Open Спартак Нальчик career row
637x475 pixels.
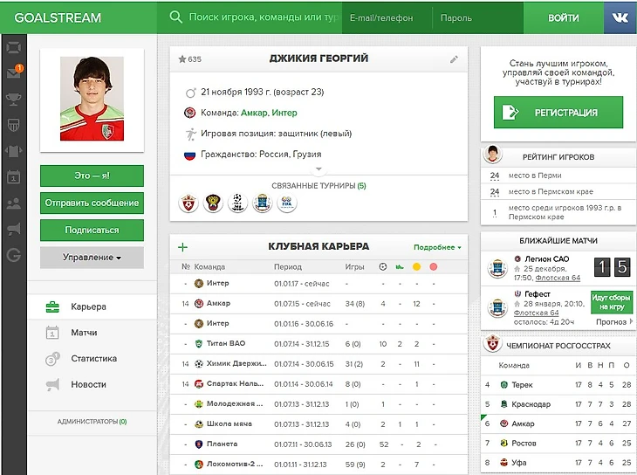318,384
